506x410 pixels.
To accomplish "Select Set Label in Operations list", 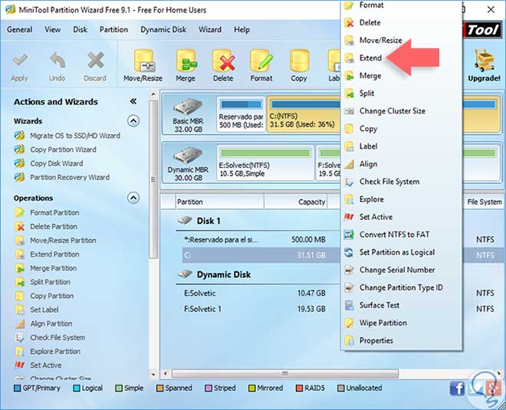I will click(37, 310).
